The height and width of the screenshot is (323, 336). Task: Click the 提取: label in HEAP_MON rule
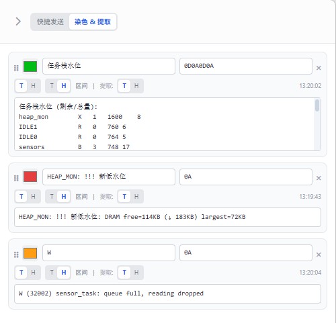click(107, 197)
